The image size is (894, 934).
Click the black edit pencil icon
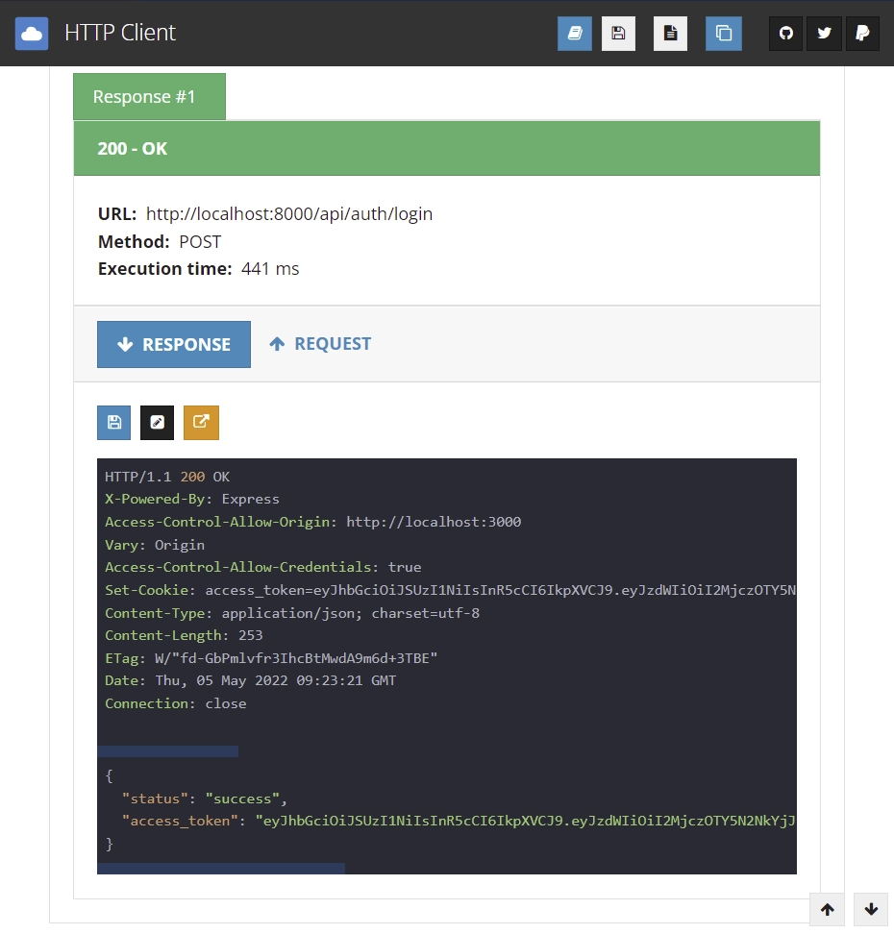157,423
